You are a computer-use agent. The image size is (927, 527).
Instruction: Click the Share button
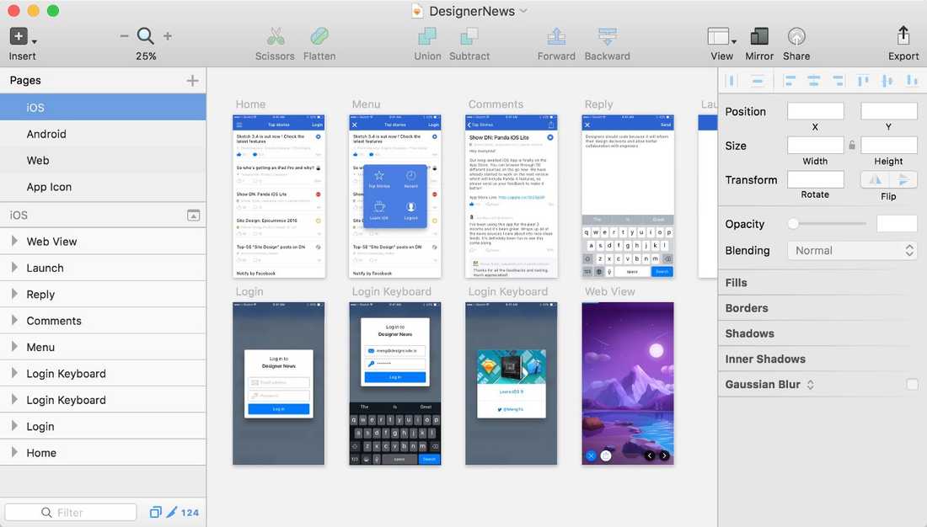(x=796, y=37)
